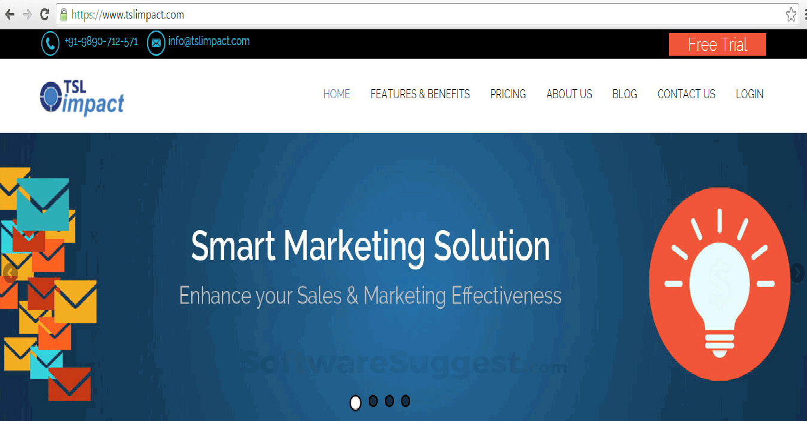Open the Pricing page
807x421 pixels.
[x=508, y=94]
